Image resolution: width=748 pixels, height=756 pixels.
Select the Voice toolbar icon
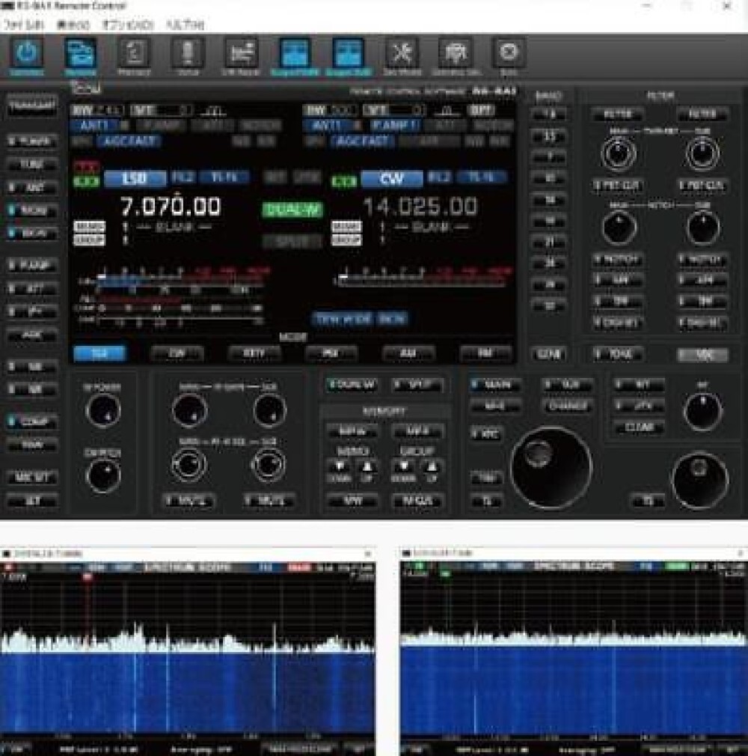click(x=186, y=52)
